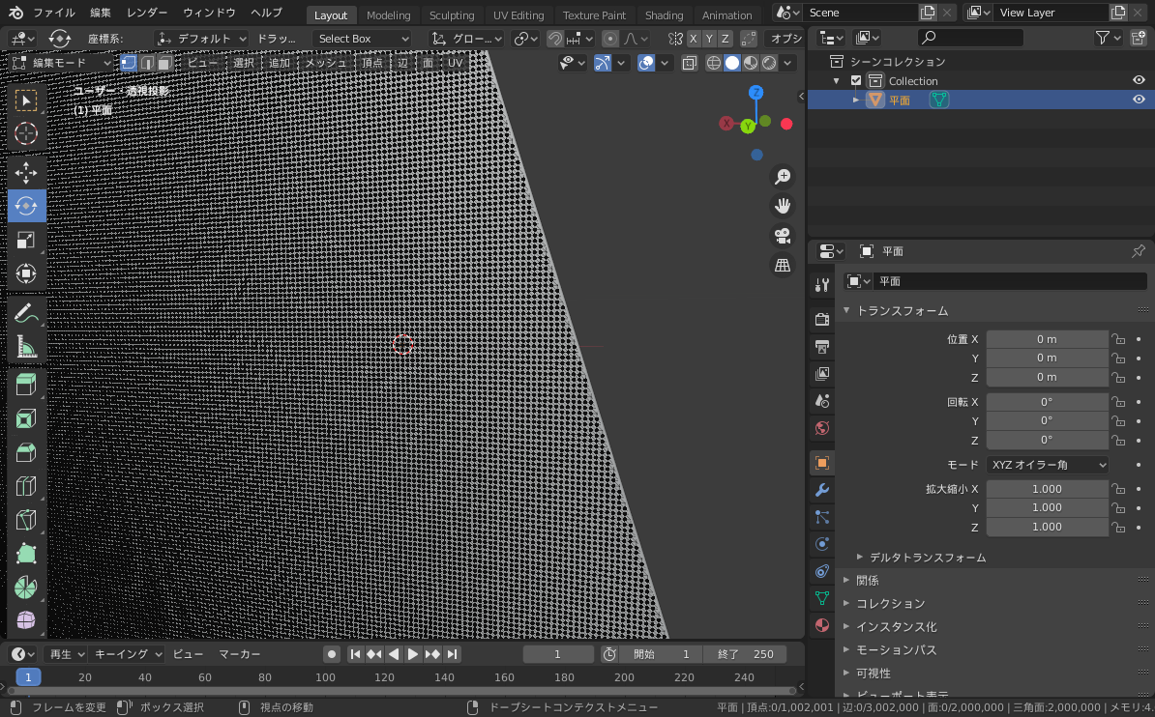The width and height of the screenshot is (1155, 717).
Task: Activate the Bevel tool
Action: 26,452
